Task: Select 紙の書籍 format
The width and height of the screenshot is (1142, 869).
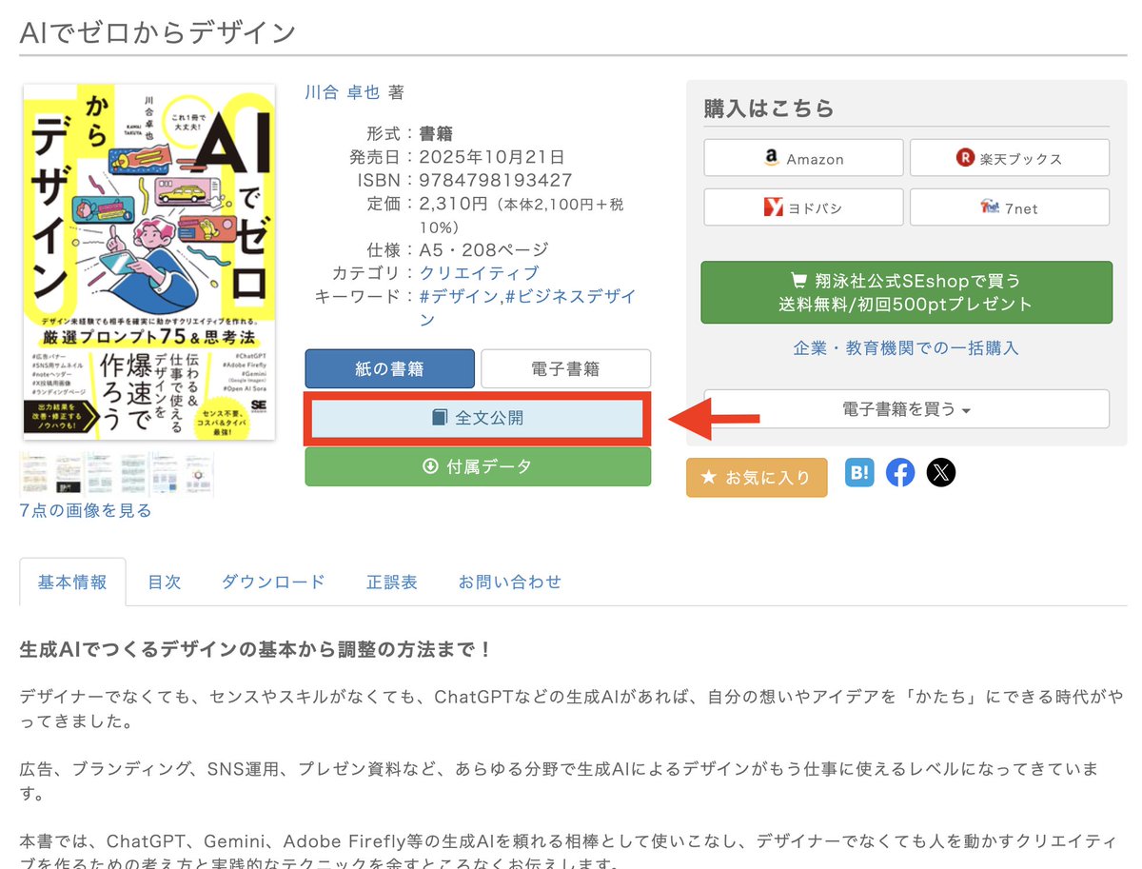Action: point(389,369)
